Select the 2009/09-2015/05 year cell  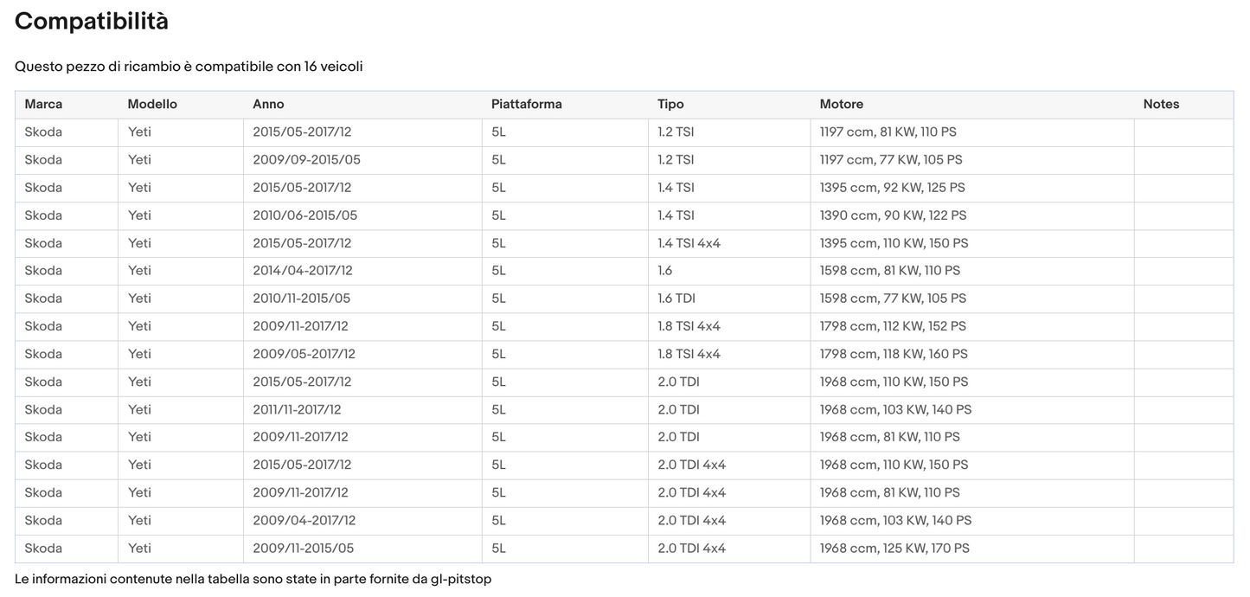click(x=303, y=160)
